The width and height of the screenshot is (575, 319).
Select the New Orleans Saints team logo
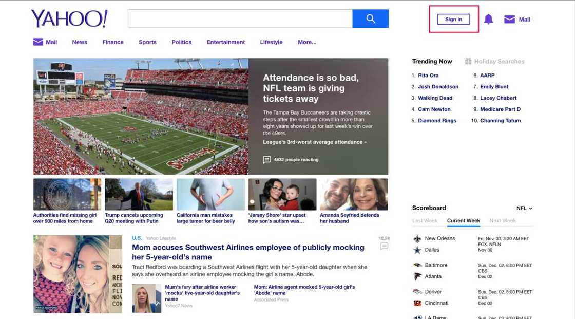click(416, 238)
